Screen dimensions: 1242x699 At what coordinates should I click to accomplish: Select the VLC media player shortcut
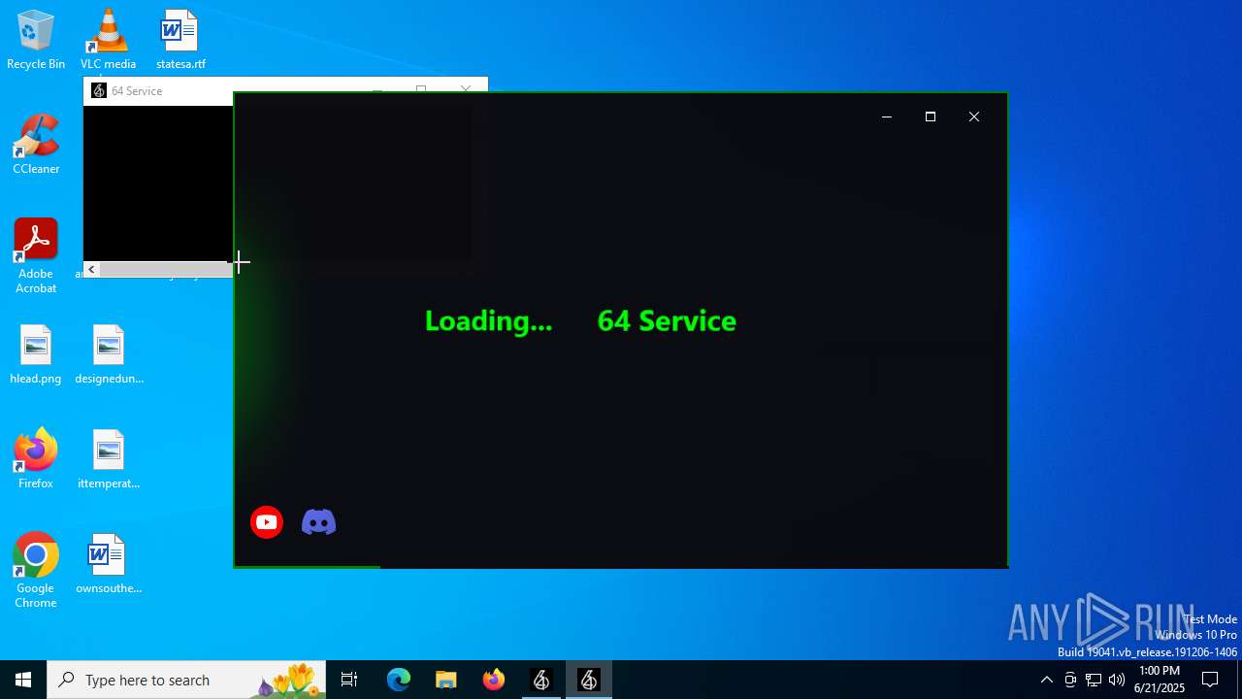(108, 40)
